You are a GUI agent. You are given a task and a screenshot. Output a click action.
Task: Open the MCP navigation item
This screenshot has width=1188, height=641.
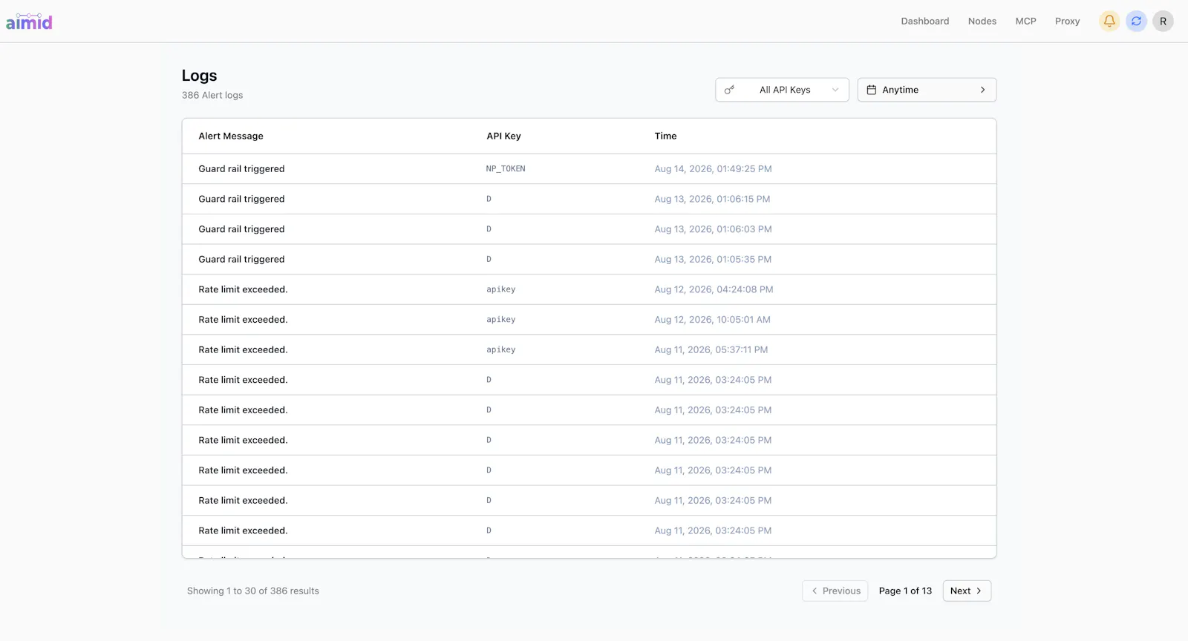(x=1025, y=21)
